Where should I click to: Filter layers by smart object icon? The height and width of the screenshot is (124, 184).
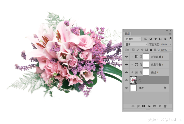(x=165, y=39)
